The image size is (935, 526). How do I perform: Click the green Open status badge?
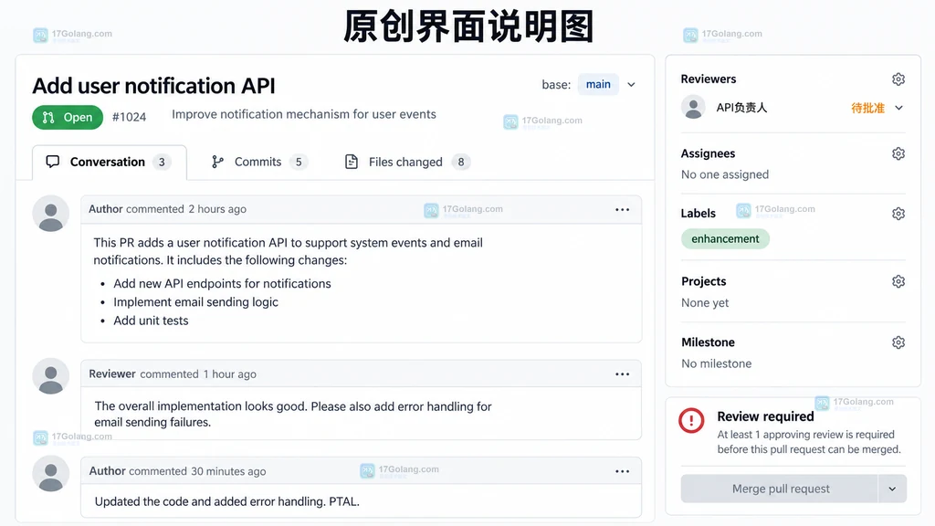pos(68,118)
